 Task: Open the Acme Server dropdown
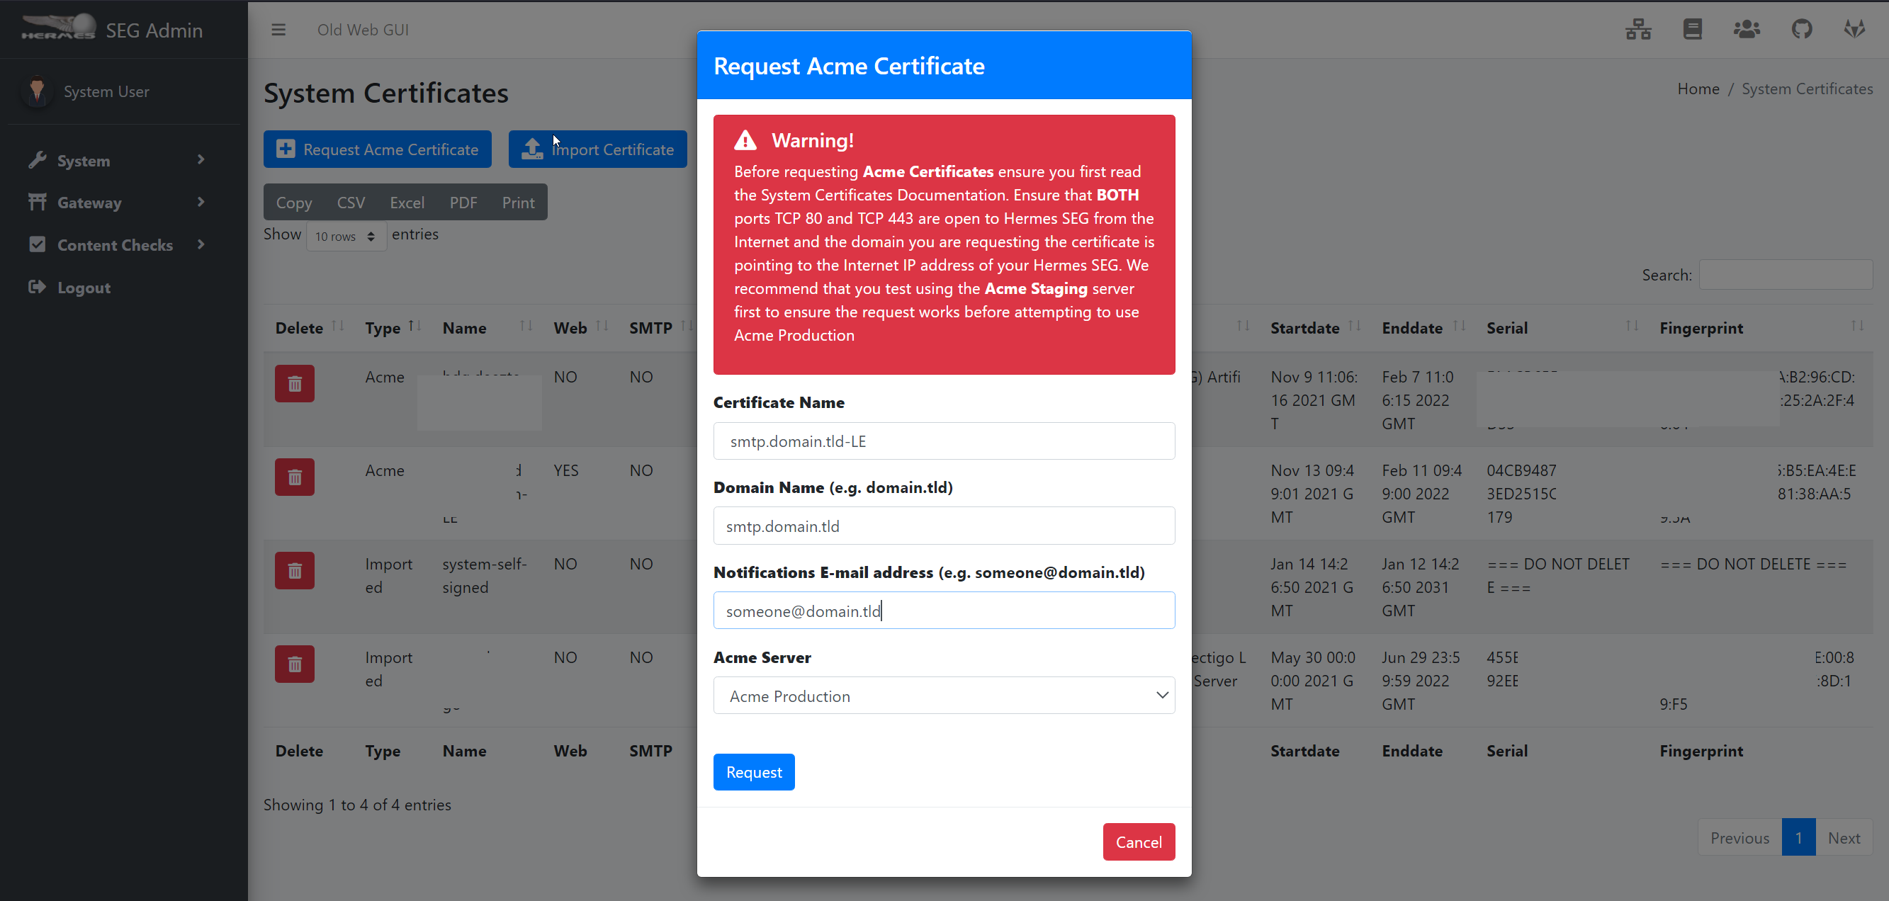coord(943,696)
